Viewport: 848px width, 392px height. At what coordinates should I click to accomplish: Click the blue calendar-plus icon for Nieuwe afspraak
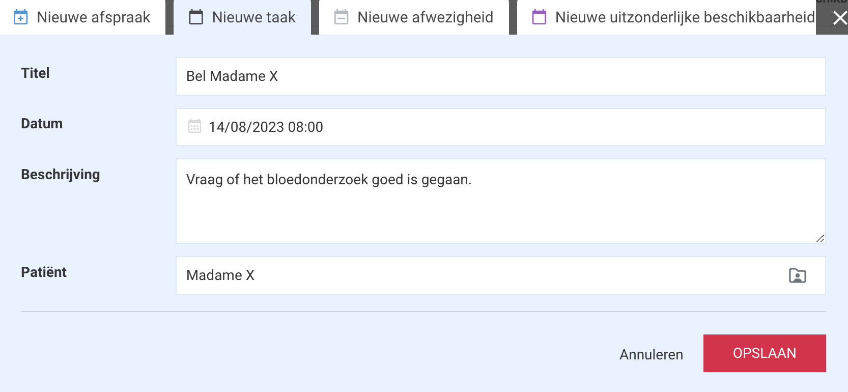20,17
